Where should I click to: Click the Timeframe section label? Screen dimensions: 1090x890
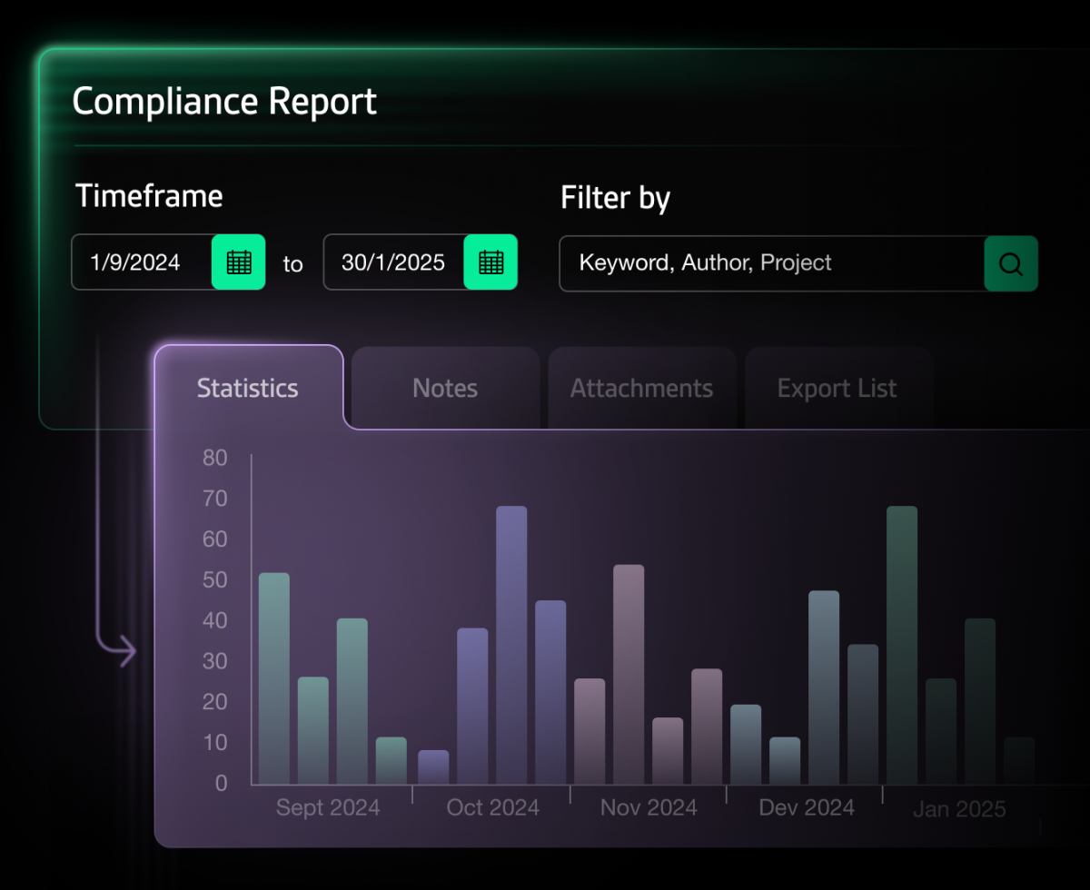click(x=150, y=196)
